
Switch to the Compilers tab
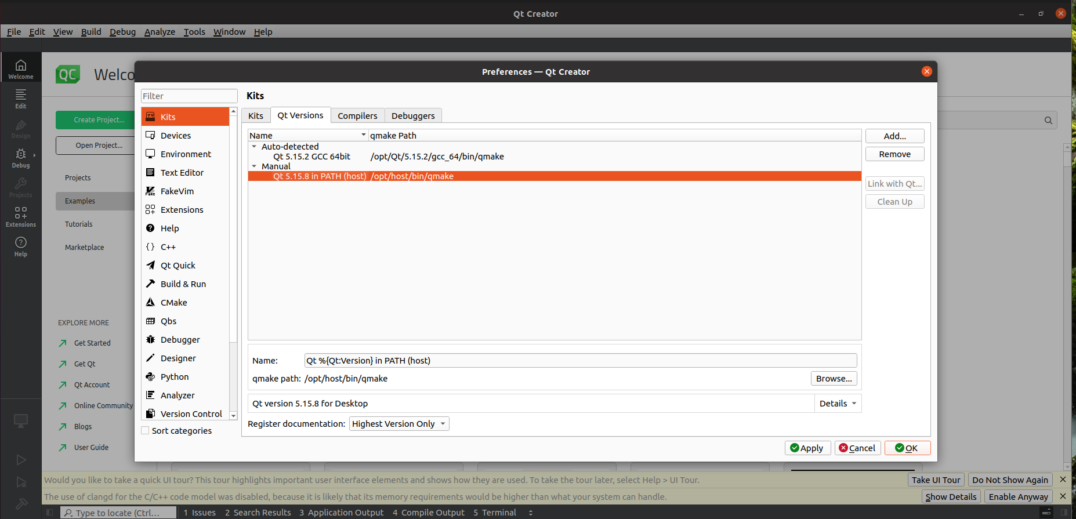tap(357, 116)
